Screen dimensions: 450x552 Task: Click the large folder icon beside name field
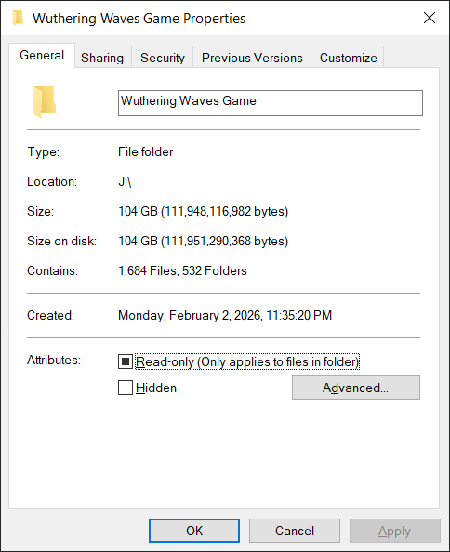(45, 102)
